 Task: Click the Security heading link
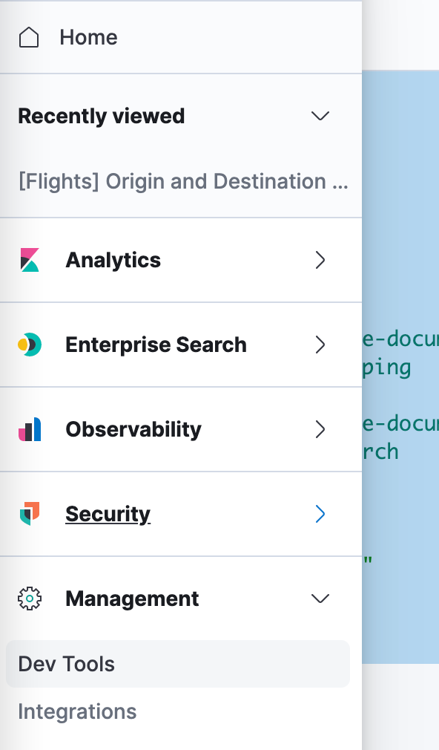(x=108, y=514)
